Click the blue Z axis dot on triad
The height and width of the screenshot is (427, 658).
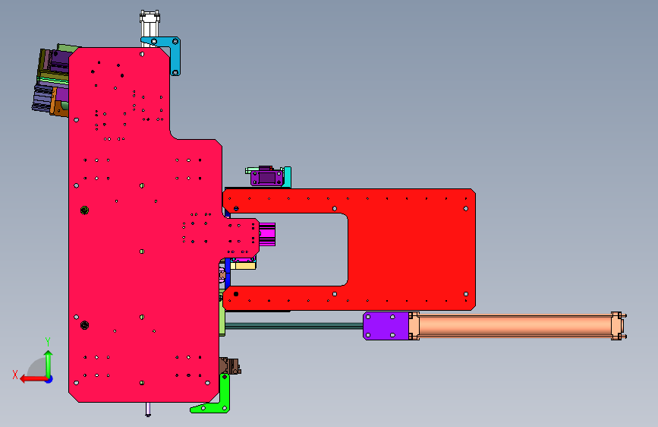pos(49,379)
